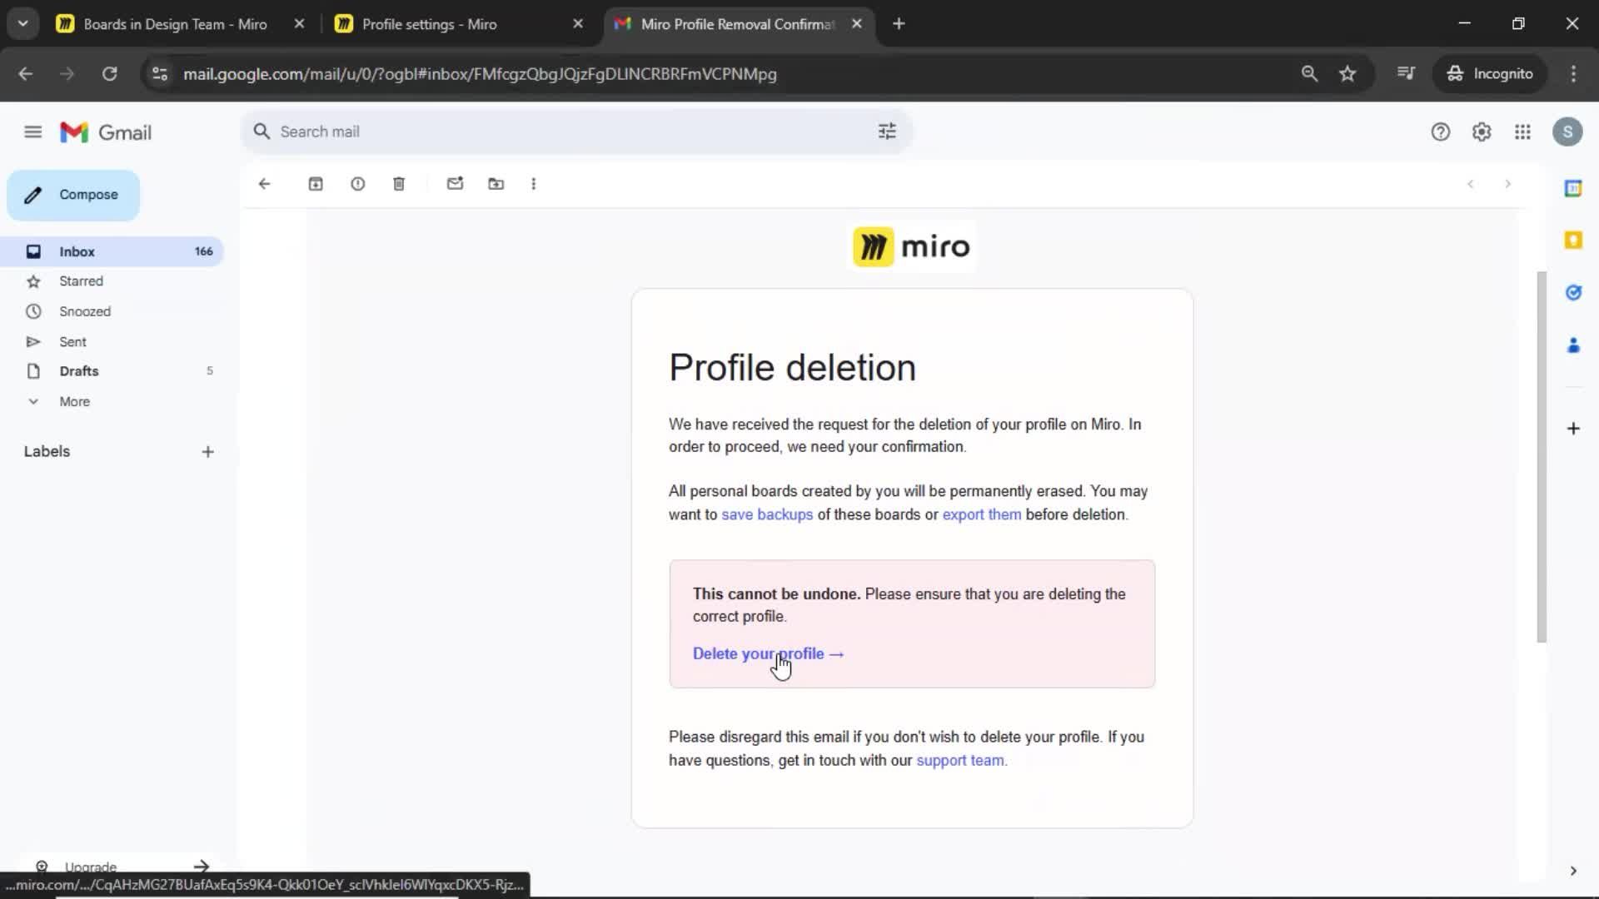Open Google Keep side panel
The height and width of the screenshot is (899, 1599).
[1573, 241]
